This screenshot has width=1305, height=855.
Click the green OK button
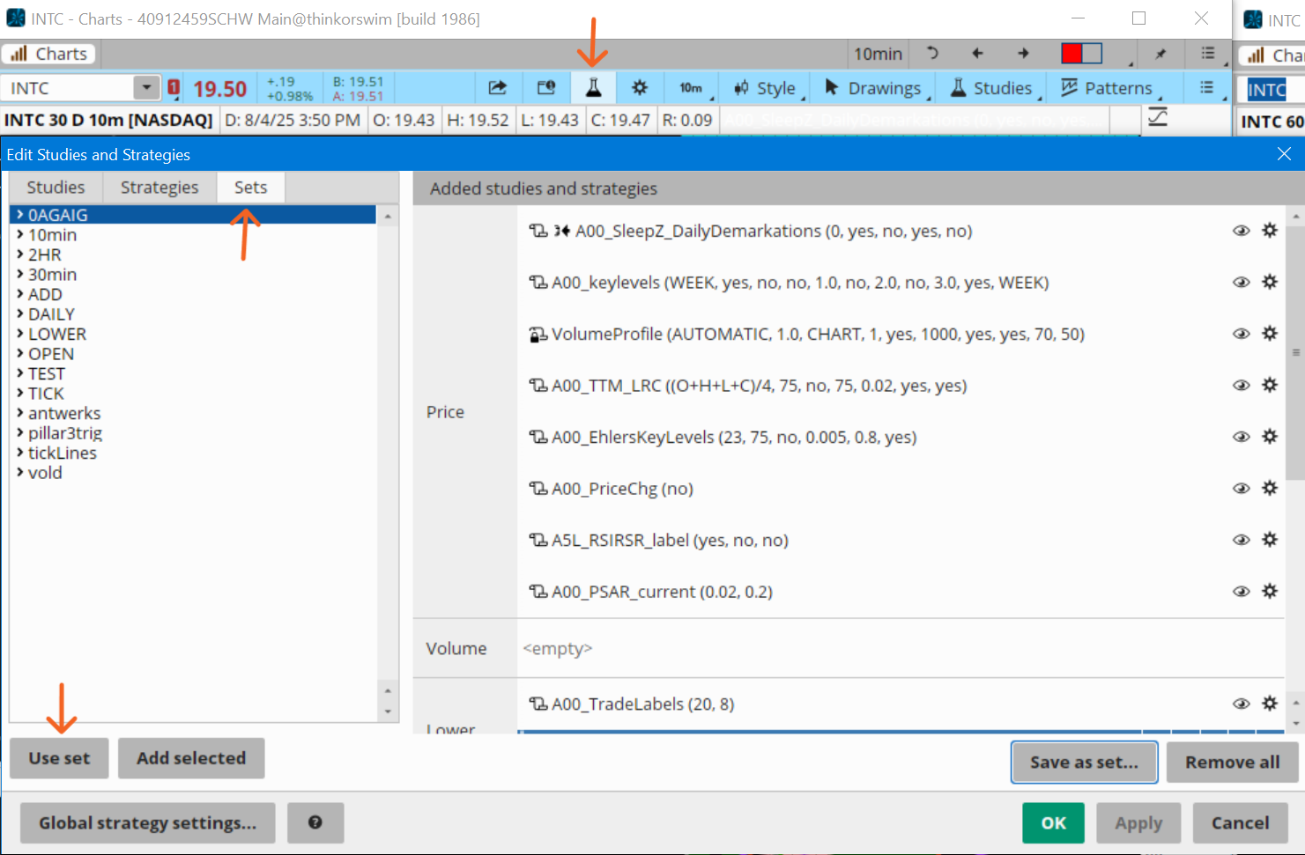pyautogui.click(x=1054, y=823)
